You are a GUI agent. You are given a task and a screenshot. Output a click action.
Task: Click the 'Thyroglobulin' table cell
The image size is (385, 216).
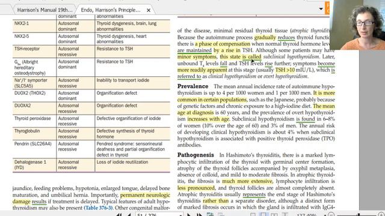34,134
